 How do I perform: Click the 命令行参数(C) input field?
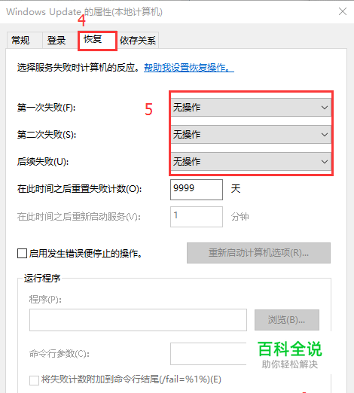(209, 354)
